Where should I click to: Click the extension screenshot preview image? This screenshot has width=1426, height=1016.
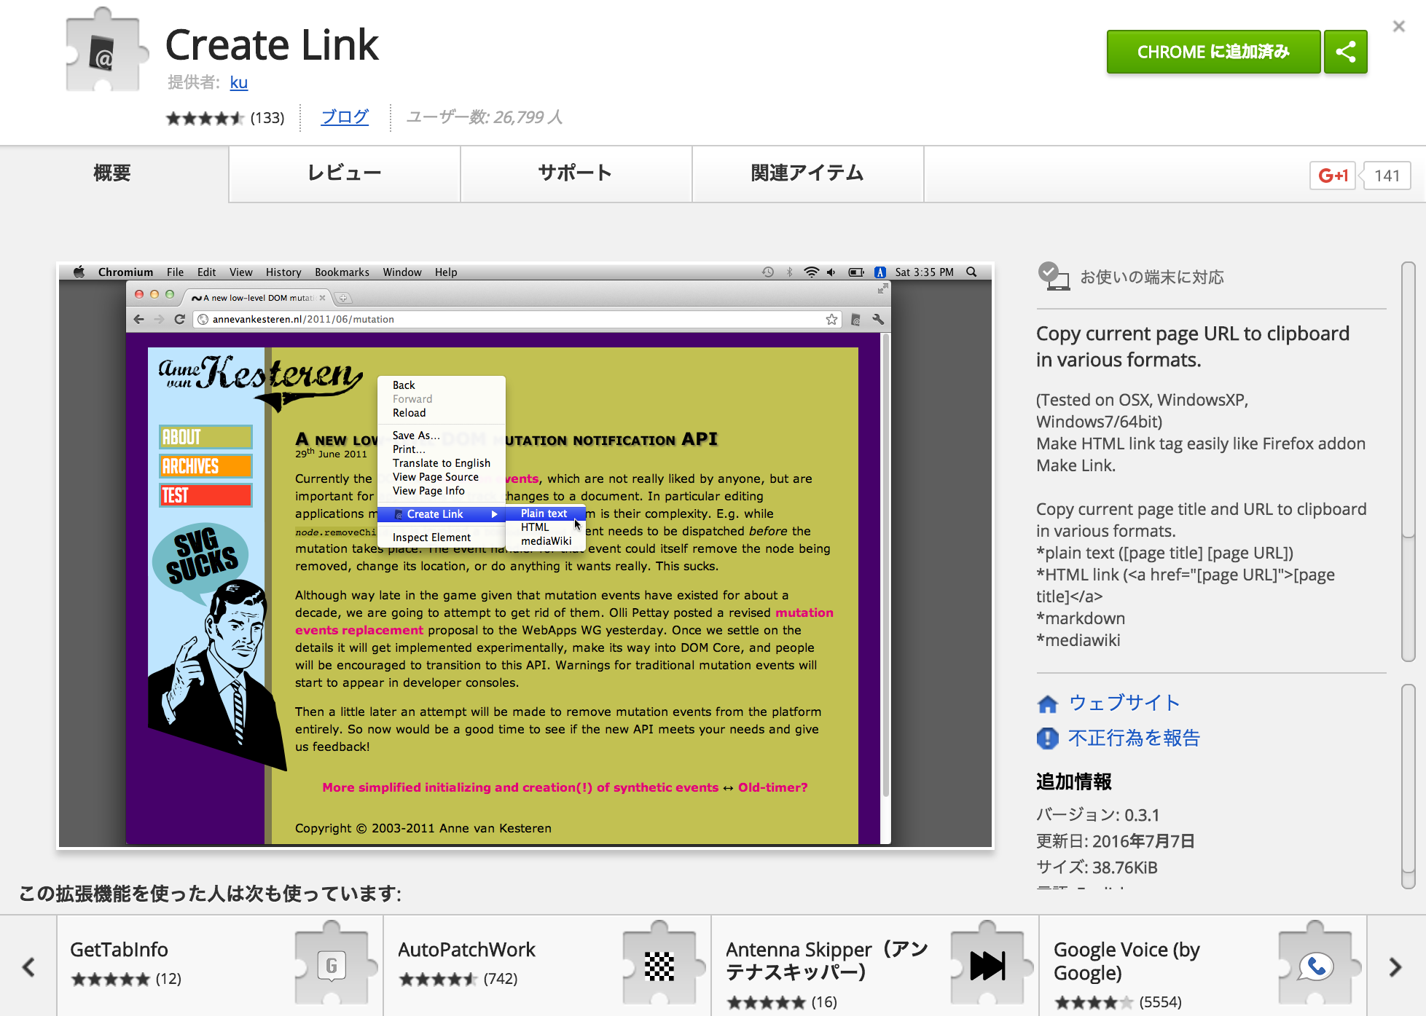click(525, 556)
